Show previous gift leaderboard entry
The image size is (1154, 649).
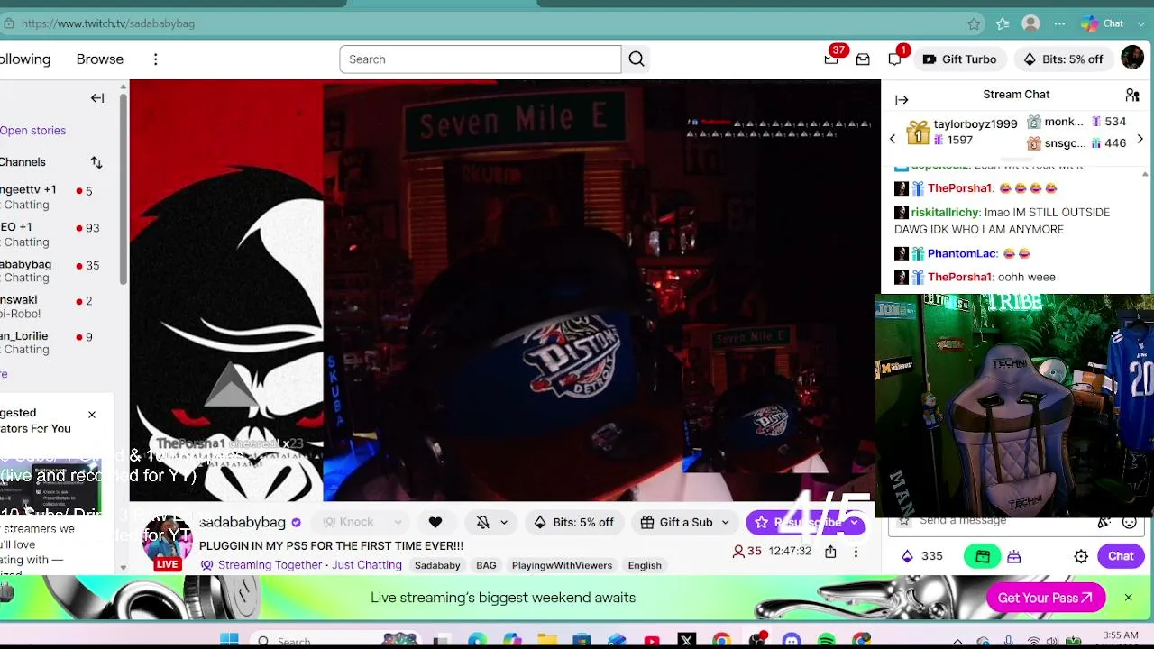pyautogui.click(x=893, y=139)
